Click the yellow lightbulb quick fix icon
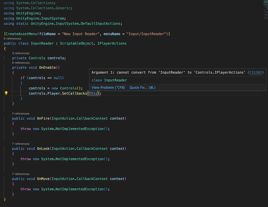Screen dimensions: 268x207 click(6, 93)
